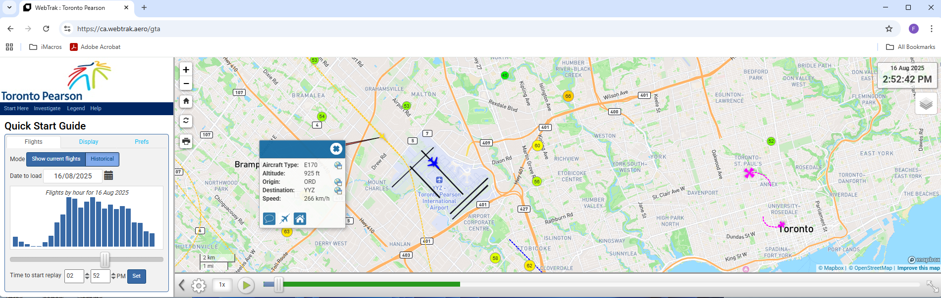Screen dimensions: 941x298
Task: Switch mode to Show current flights
Action: (56, 159)
